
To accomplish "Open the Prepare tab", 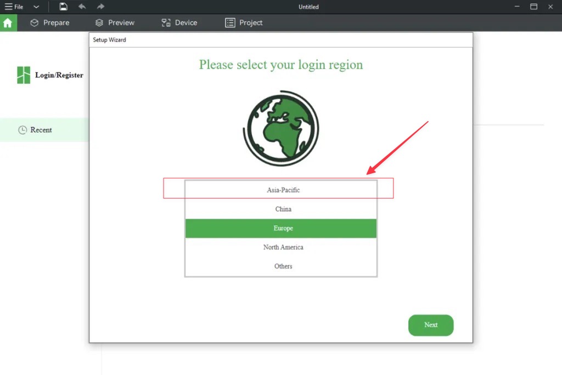I will pyautogui.click(x=50, y=22).
